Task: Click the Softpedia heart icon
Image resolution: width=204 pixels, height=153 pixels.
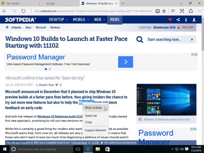Action: click(170, 19)
